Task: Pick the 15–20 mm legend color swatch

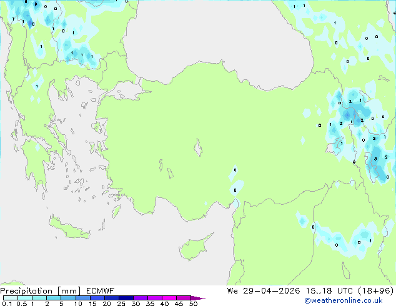Action: (x=97, y=298)
